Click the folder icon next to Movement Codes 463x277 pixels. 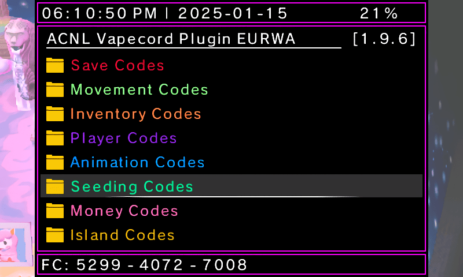(x=55, y=89)
